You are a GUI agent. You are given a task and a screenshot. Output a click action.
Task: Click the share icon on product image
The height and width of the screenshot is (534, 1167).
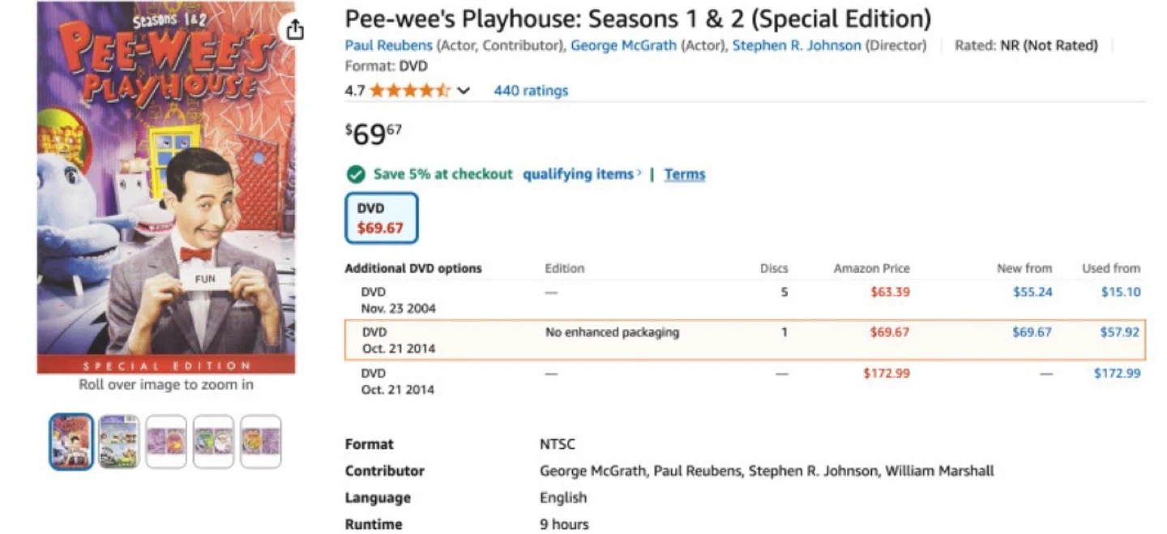click(x=295, y=30)
